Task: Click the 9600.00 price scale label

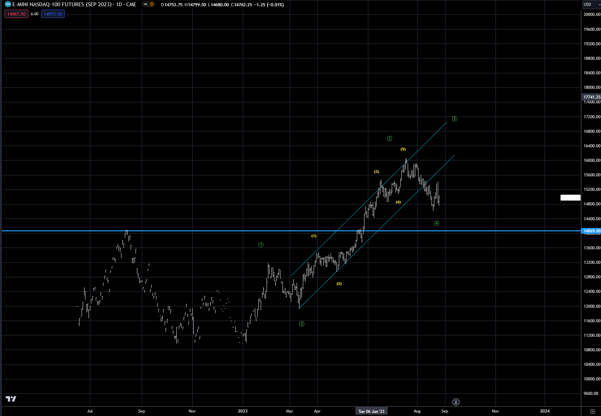Action: (x=591, y=394)
